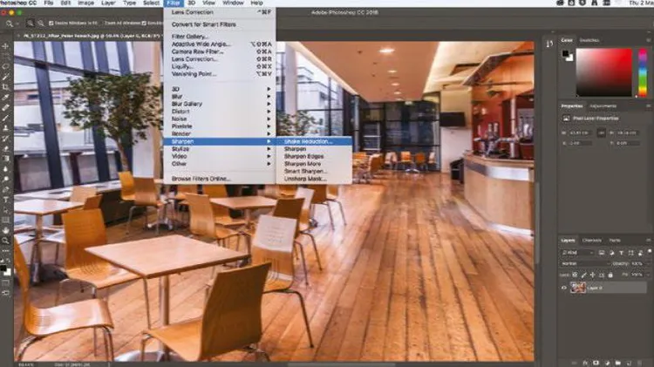Open Liquify filter entry
Screen dimensions: 654x367
click(220, 67)
